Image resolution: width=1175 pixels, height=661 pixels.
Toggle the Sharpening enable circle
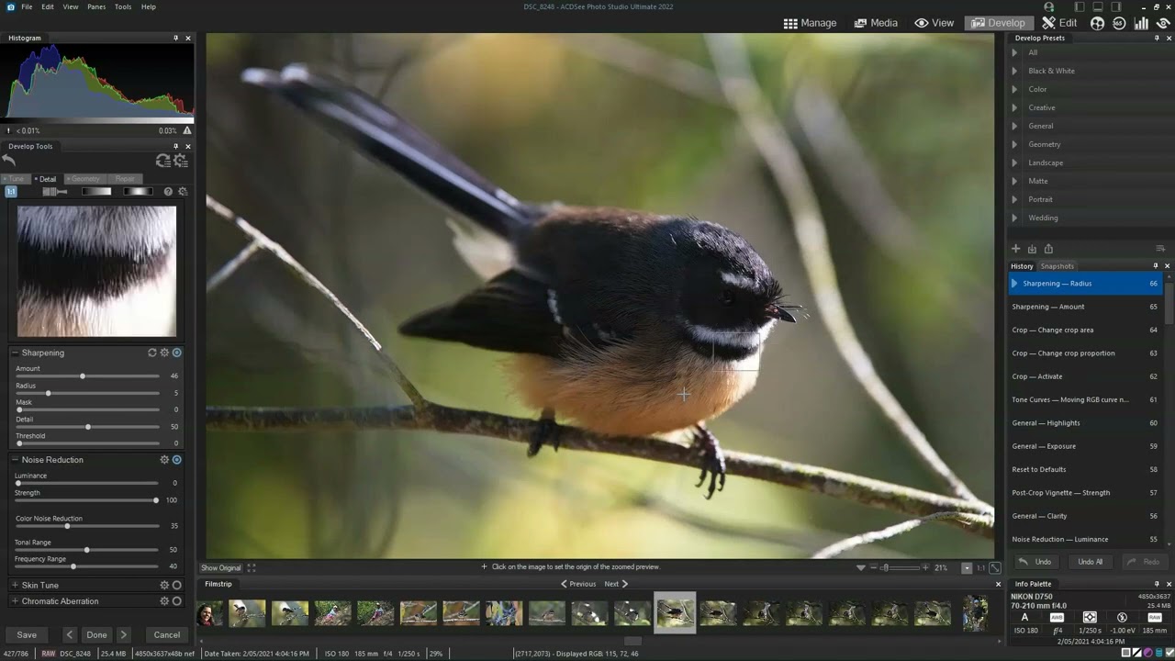pyautogui.click(x=177, y=353)
